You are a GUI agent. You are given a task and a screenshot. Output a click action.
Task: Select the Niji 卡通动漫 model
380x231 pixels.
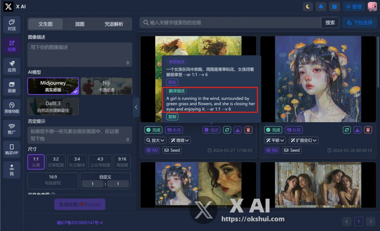[106, 86]
